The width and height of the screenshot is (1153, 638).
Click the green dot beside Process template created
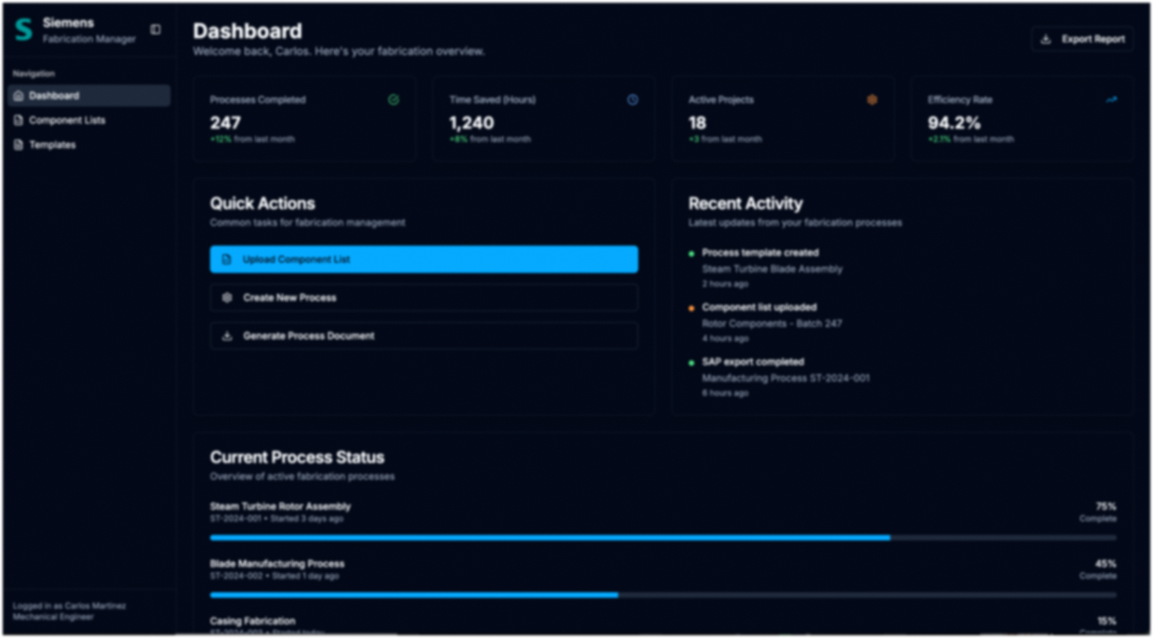click(x=691, y=253)
